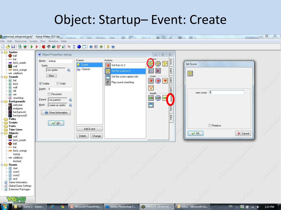Save the game using the floppy icon
This screenshot has width=281, height=210.
point(13,47)
